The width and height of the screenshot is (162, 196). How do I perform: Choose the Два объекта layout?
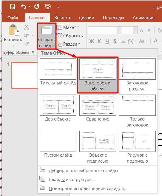click(58, 108)
